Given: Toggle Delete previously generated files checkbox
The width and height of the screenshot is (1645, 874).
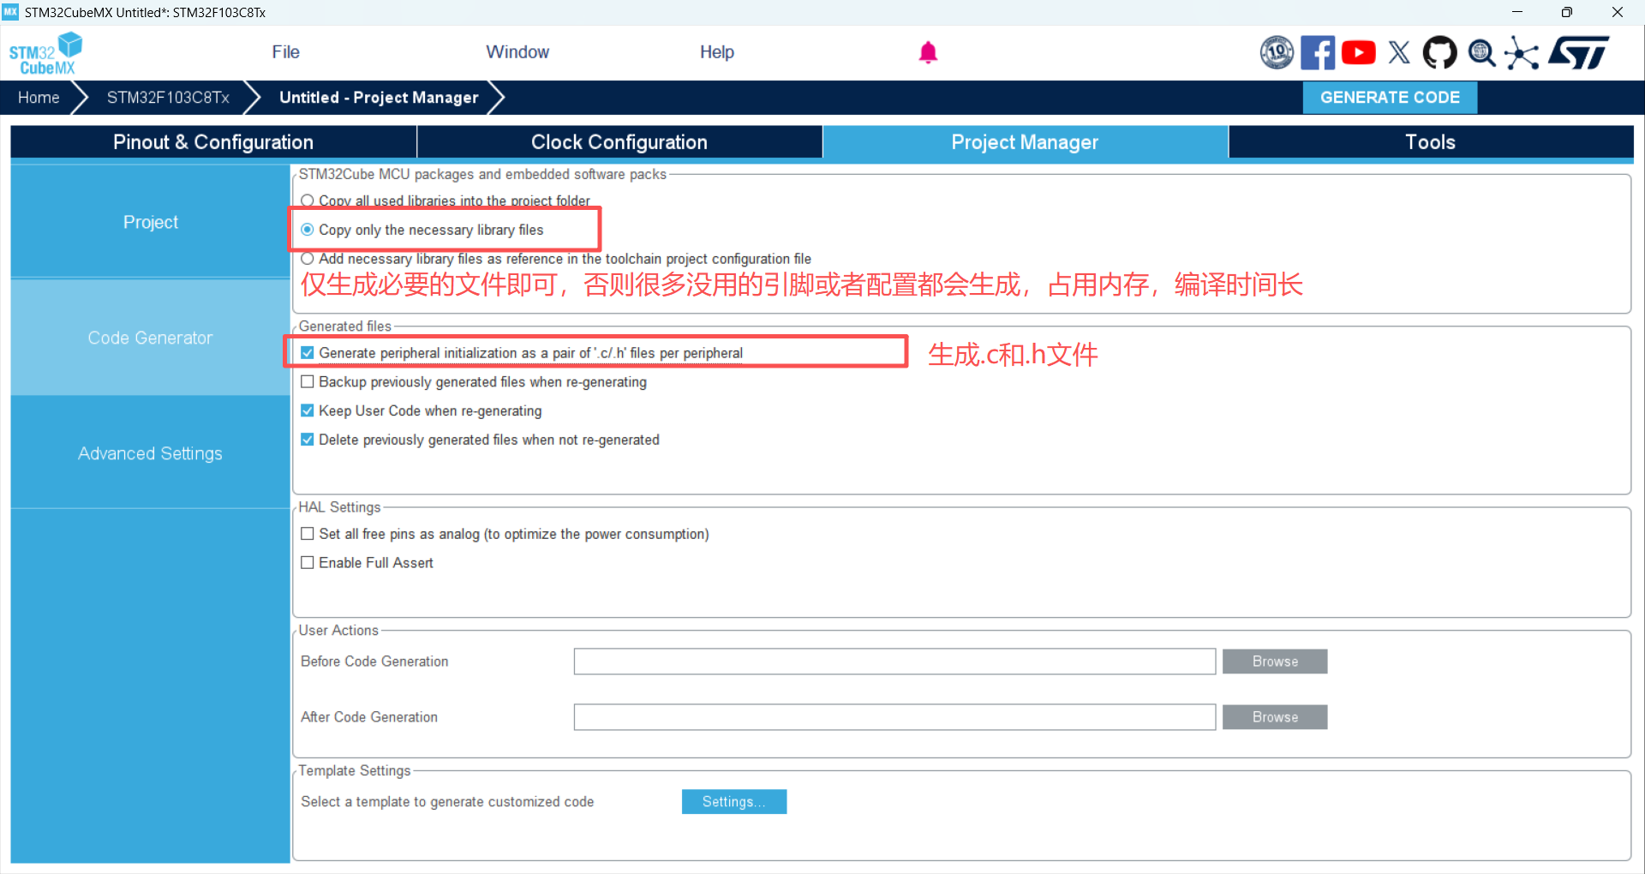Looking at the screenshot, I should click(307, 440).
